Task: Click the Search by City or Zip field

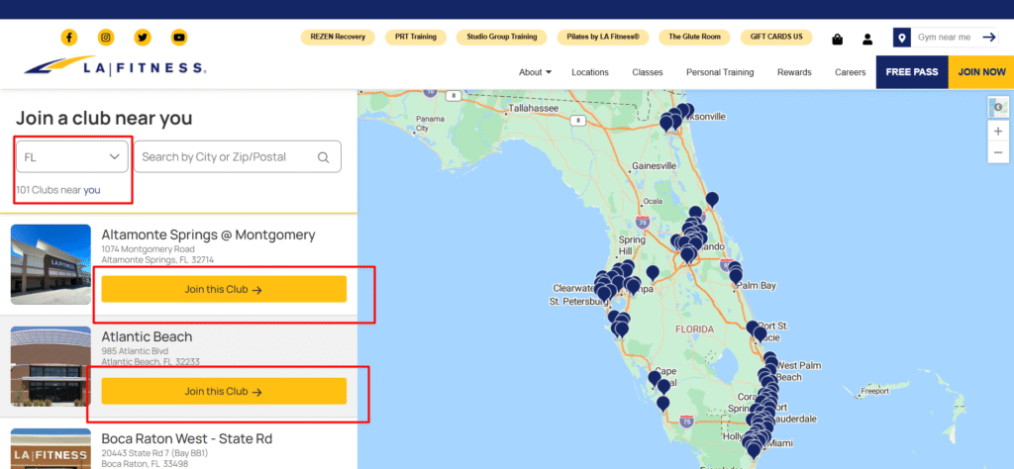Action: (x=238, y=157)
